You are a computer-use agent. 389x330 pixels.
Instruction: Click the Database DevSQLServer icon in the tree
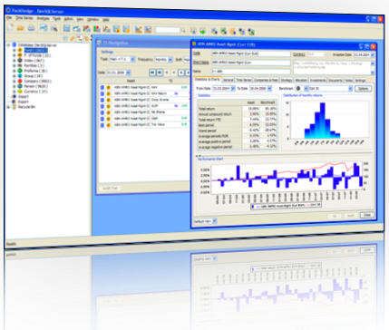(x=15, y=44)
